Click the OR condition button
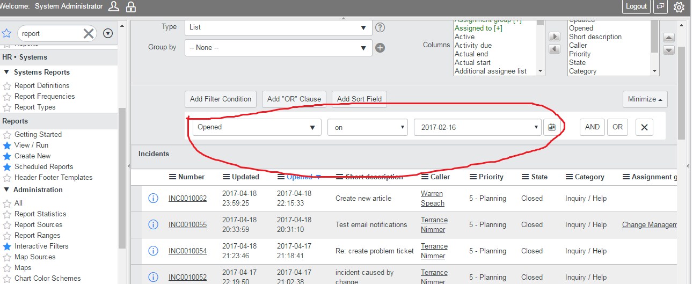This screenshot has width=700, height=284. tap(618, 127)
